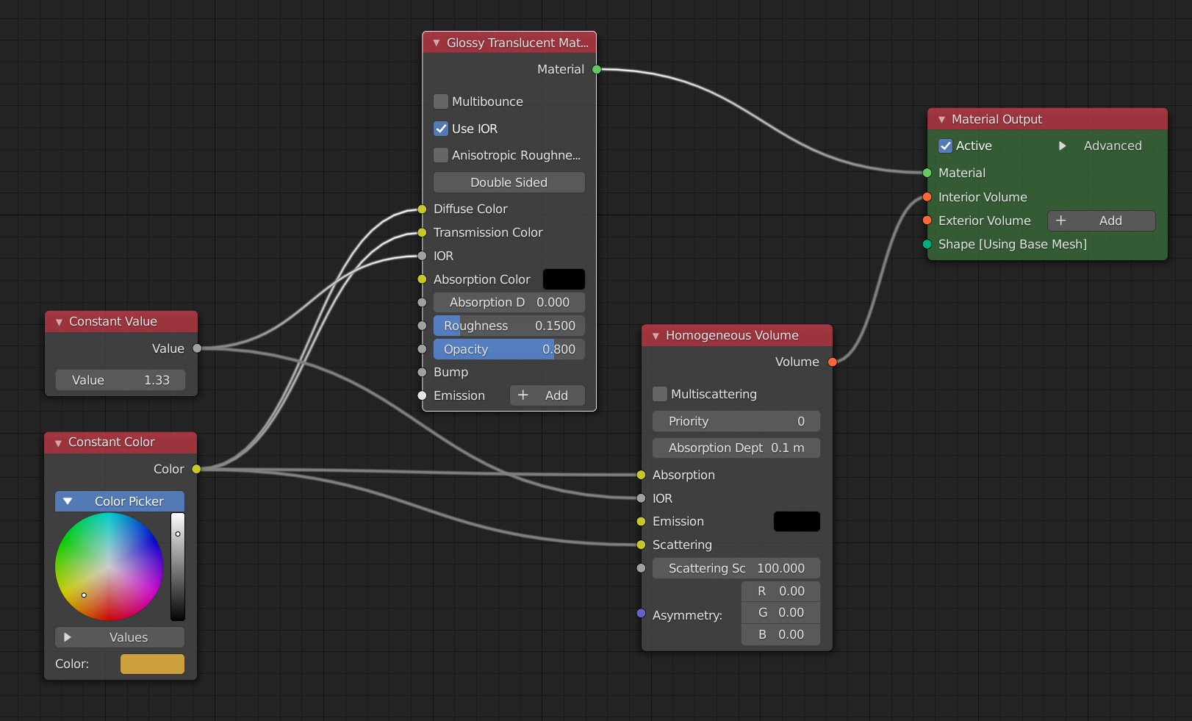
Task: Click the Scattering Scale value field
Action: (736, 568)
